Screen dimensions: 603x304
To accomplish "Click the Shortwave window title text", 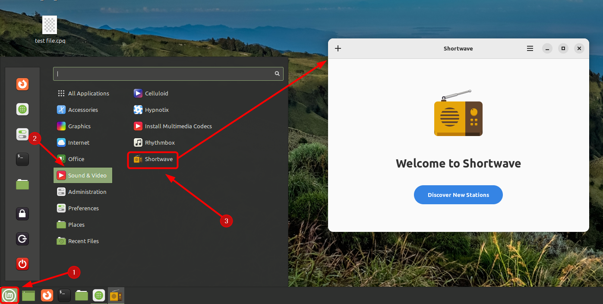I will (458, 48).
